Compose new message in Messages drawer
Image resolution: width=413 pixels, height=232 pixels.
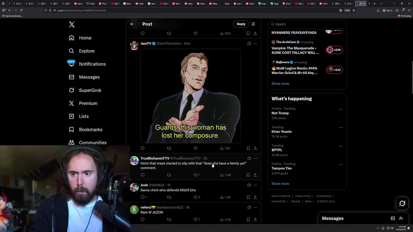pos(393,218)
